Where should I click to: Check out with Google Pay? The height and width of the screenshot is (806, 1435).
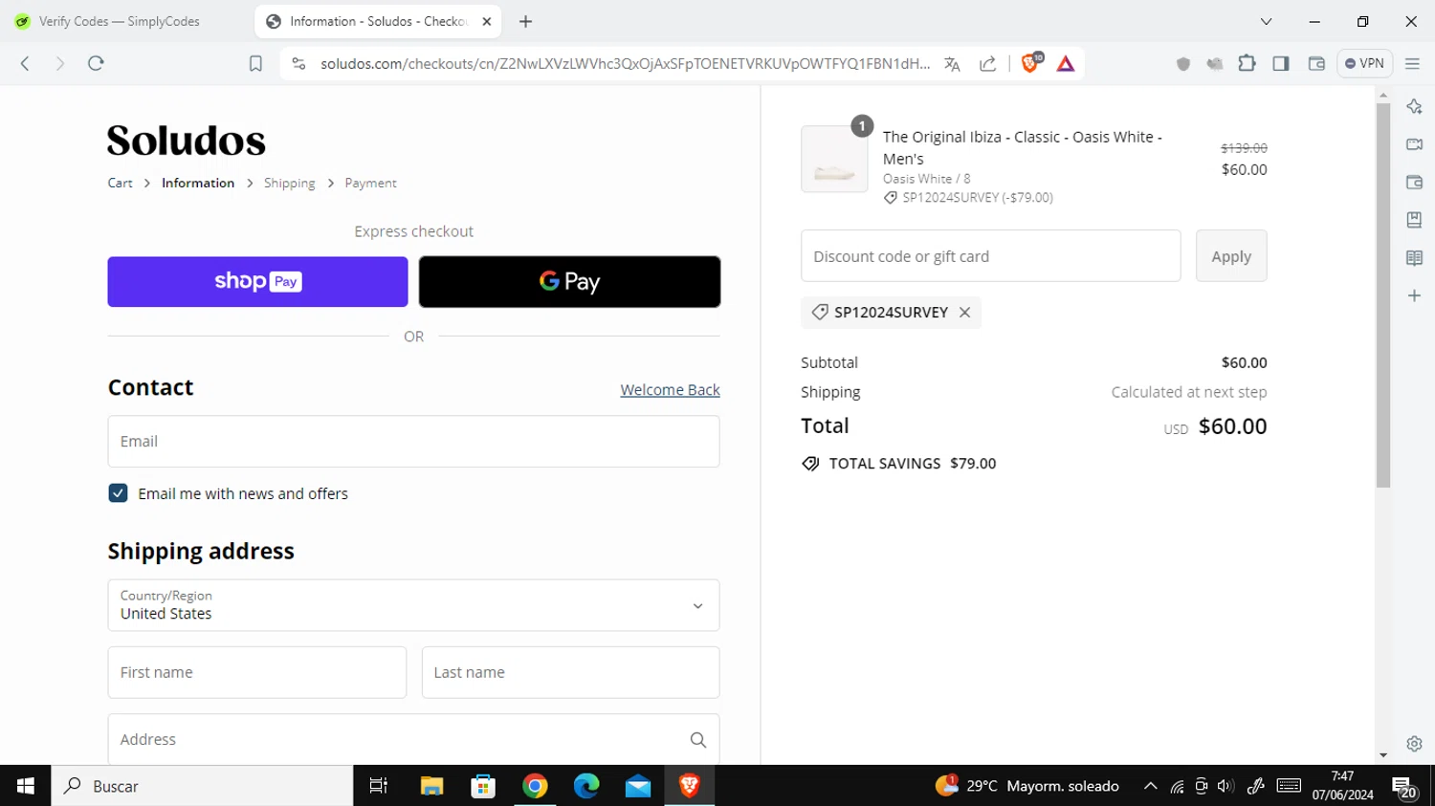[569, 281]
